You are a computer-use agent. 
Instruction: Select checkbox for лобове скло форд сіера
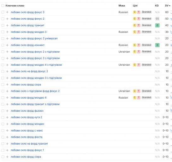3,157
